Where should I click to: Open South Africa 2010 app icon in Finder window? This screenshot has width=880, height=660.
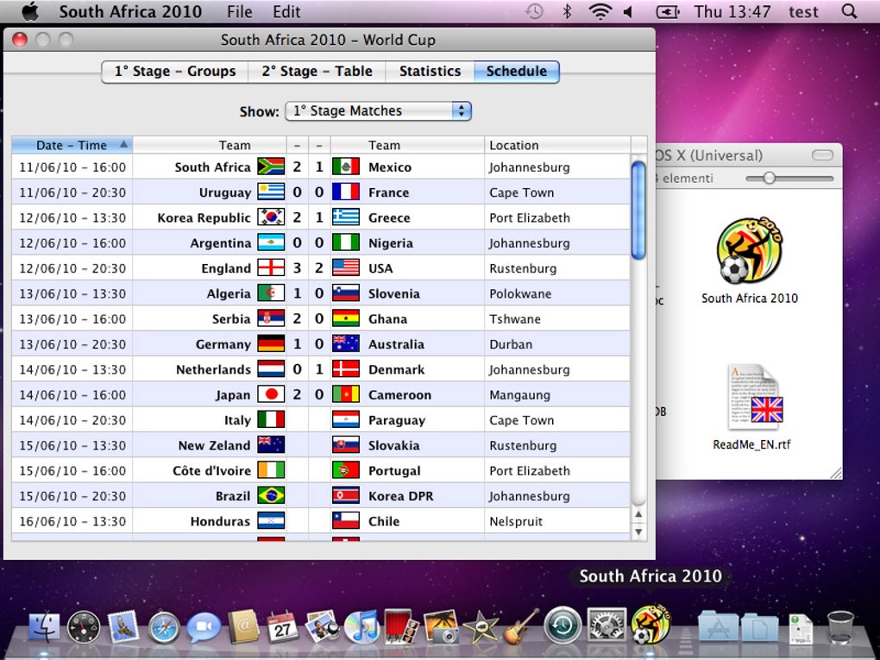point(749,251)
